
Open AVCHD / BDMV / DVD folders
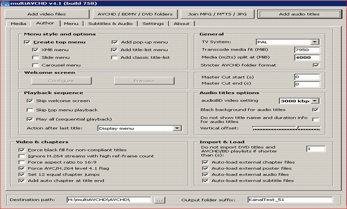click(x=135, y=14)
